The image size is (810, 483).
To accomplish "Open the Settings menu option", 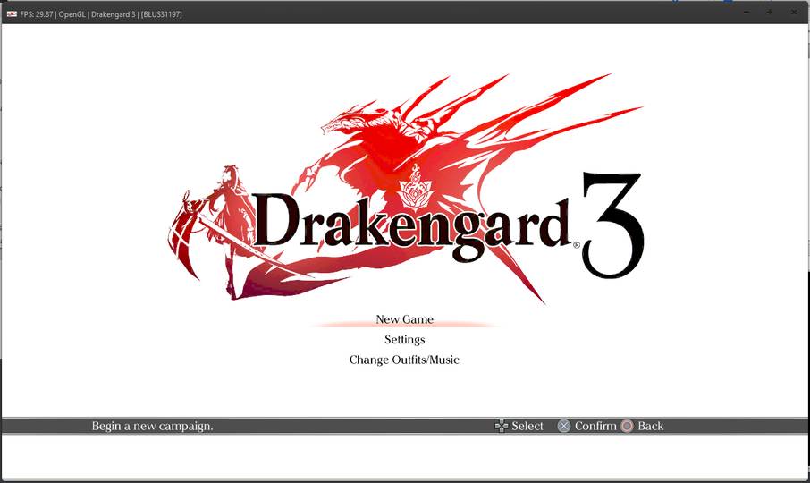I will [x=404, y=339].
